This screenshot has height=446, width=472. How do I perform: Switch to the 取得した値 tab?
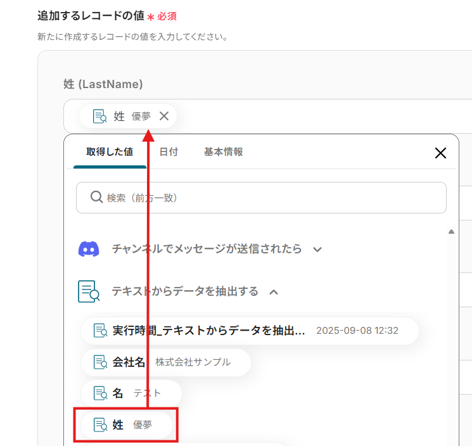click(x=110, y=151)
